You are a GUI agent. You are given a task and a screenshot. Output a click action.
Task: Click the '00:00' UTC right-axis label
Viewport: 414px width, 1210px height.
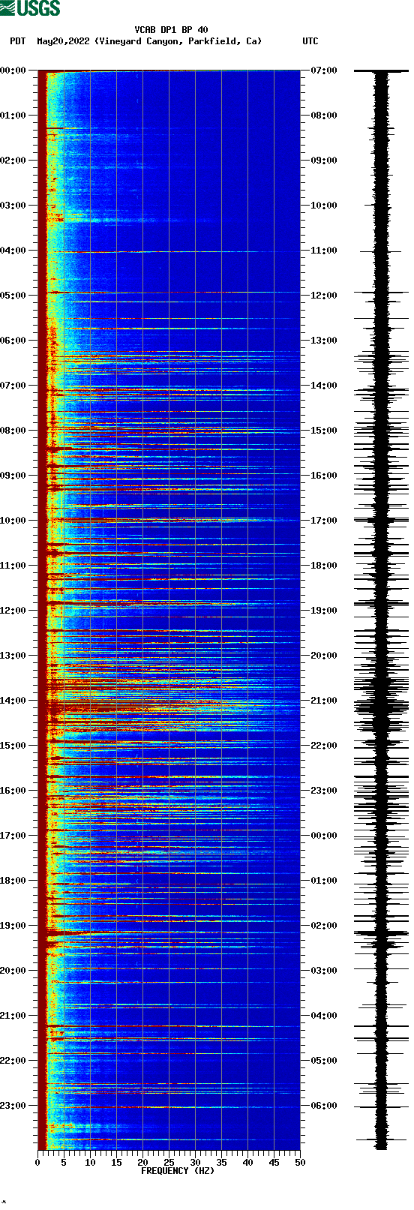pos(324,836)
